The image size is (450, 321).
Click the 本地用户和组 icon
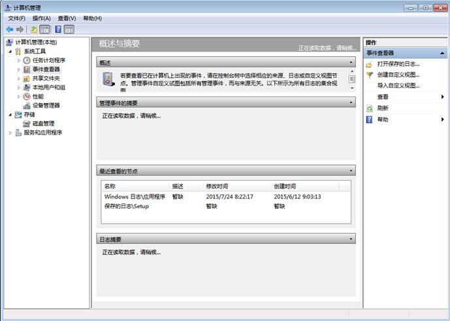point(27,87)
